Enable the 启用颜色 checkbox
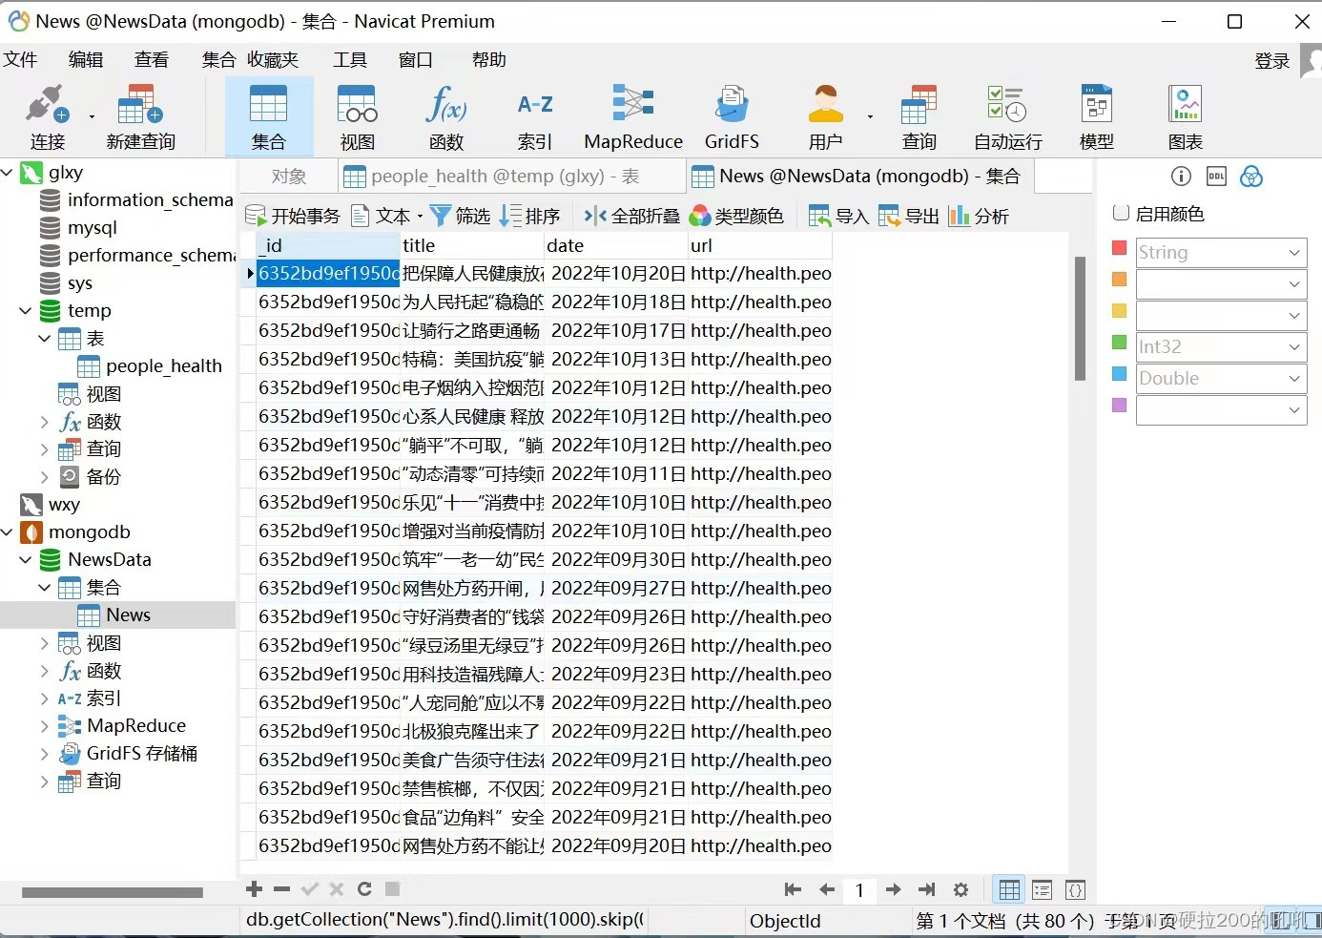 click(x=1122, y=213)
